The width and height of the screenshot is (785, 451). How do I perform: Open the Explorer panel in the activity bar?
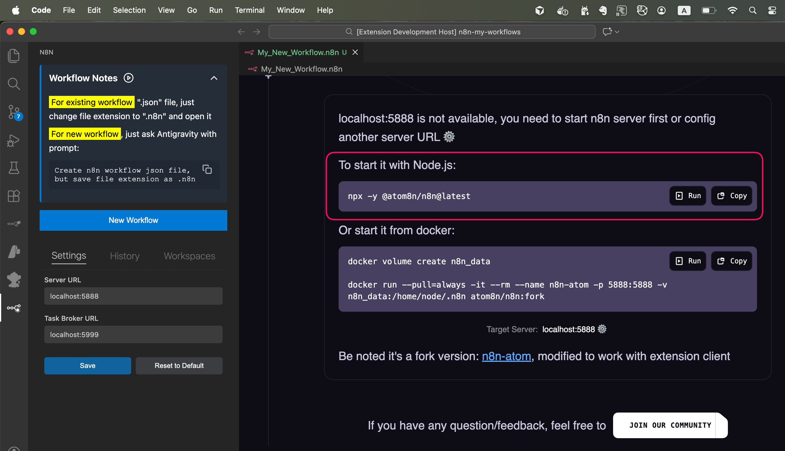[x=14, y=56]
